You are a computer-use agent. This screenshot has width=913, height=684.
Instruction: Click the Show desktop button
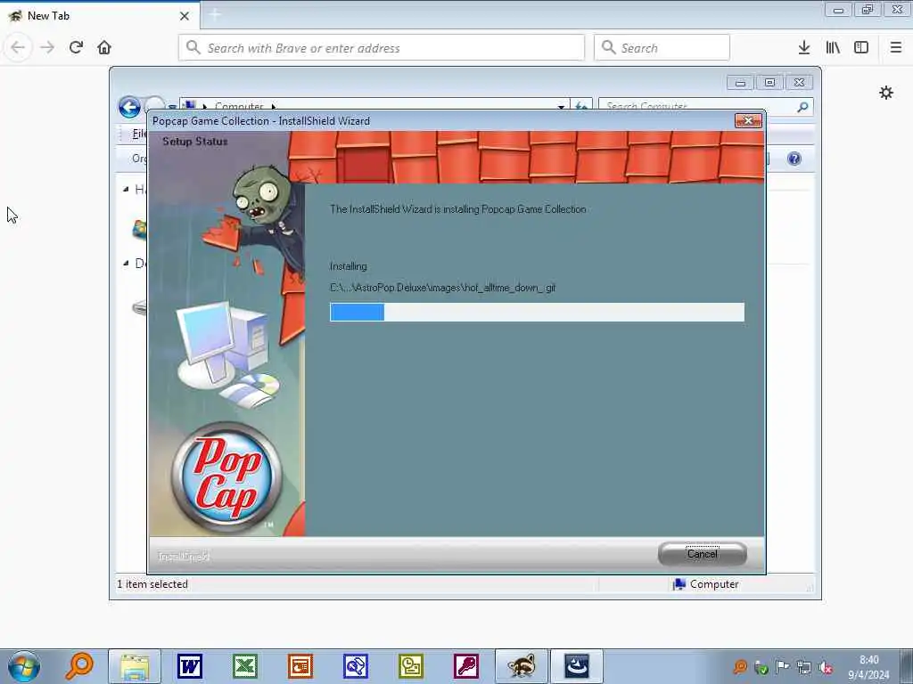coord(907,666)
